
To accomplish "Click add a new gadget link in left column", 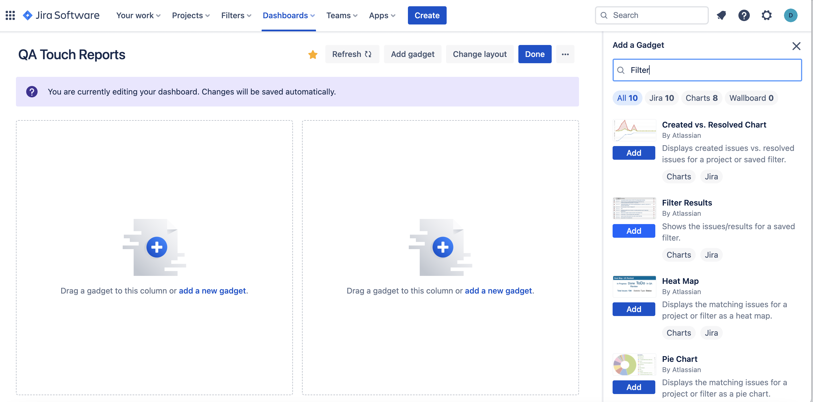I will [212, 291].
